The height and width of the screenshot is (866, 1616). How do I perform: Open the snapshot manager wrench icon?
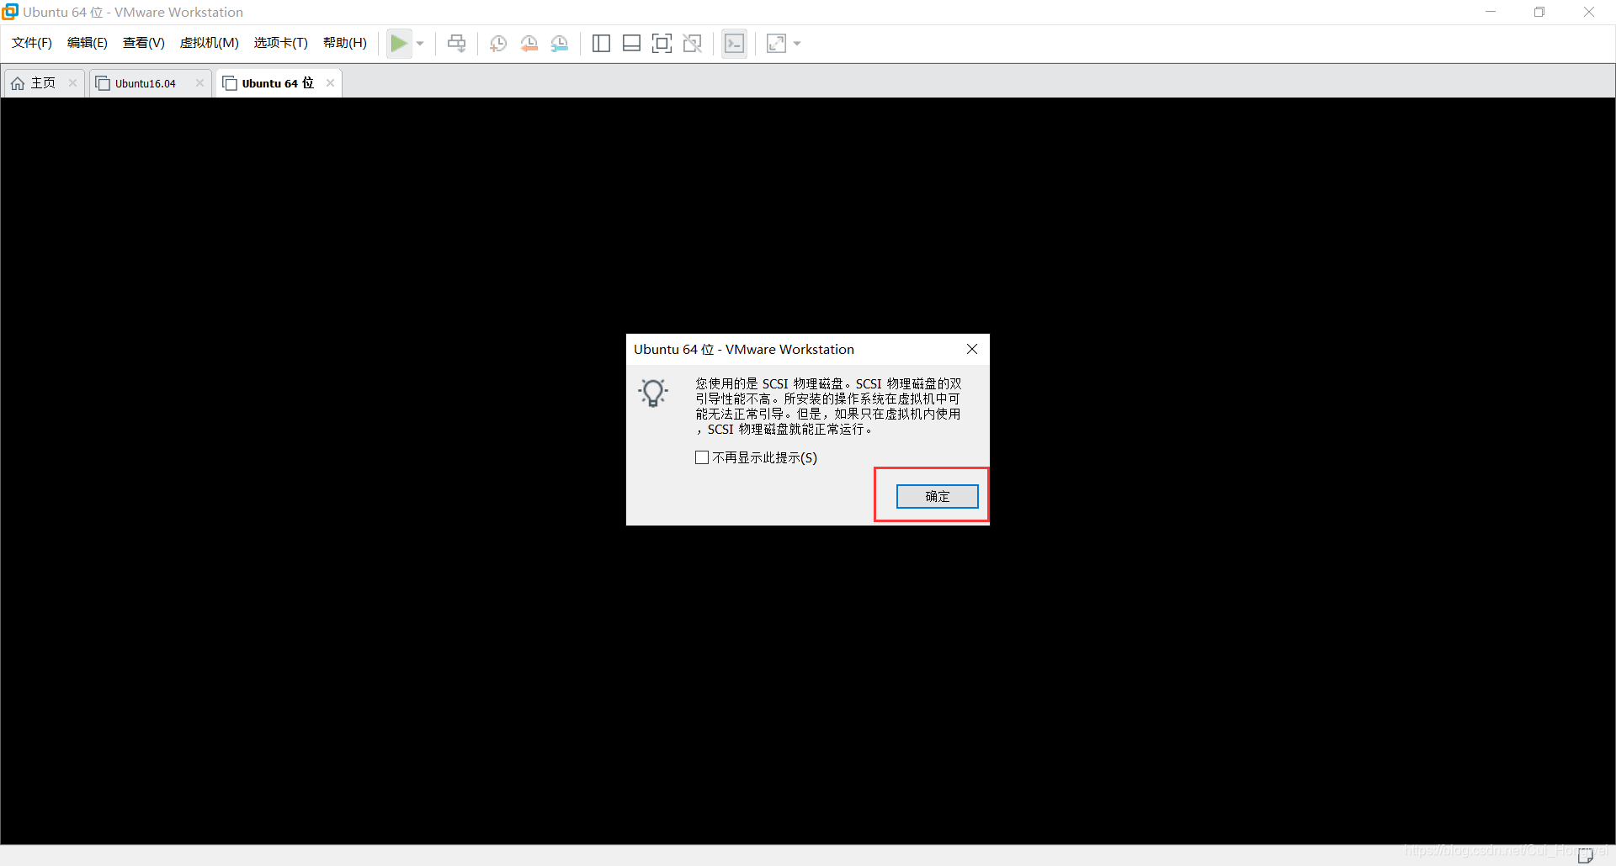[x=560, y=44]
